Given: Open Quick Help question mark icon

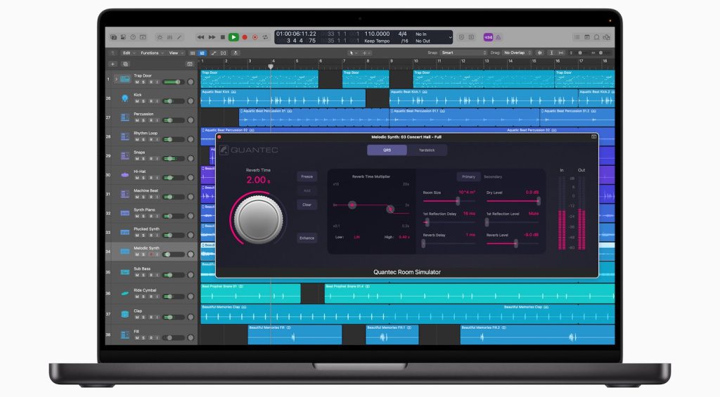Looking at the screenshot, I should (133, 37).
